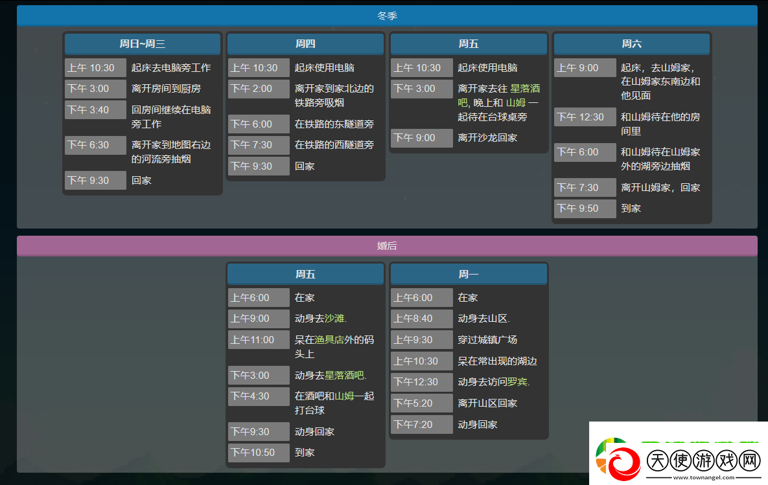Click '下午 3:00' in winter 周五 table
Image resolution: width=768 pixels, height=485 pixels.
click(x=422, y=89)
